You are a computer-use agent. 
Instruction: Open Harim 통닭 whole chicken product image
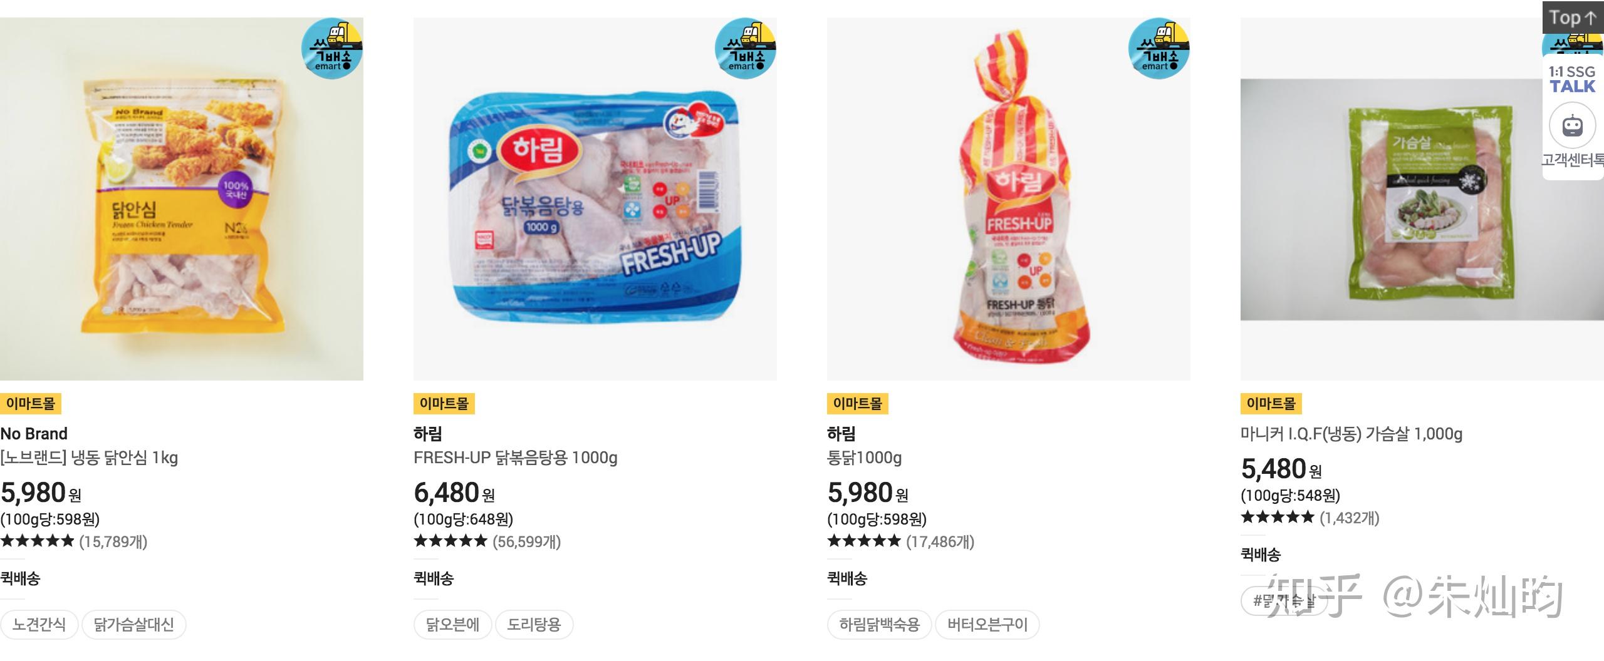(1009, 199)
